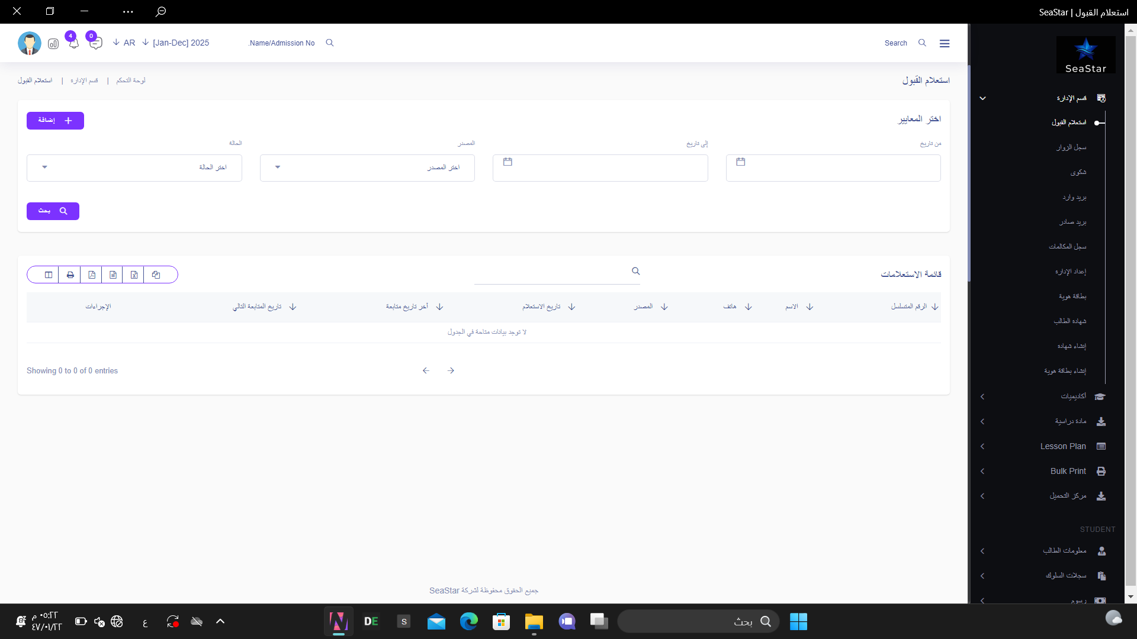The image size is (1137, 639).
Task: Open the calendar picker in من تاريخ field
Action: [x=741, y=162]
